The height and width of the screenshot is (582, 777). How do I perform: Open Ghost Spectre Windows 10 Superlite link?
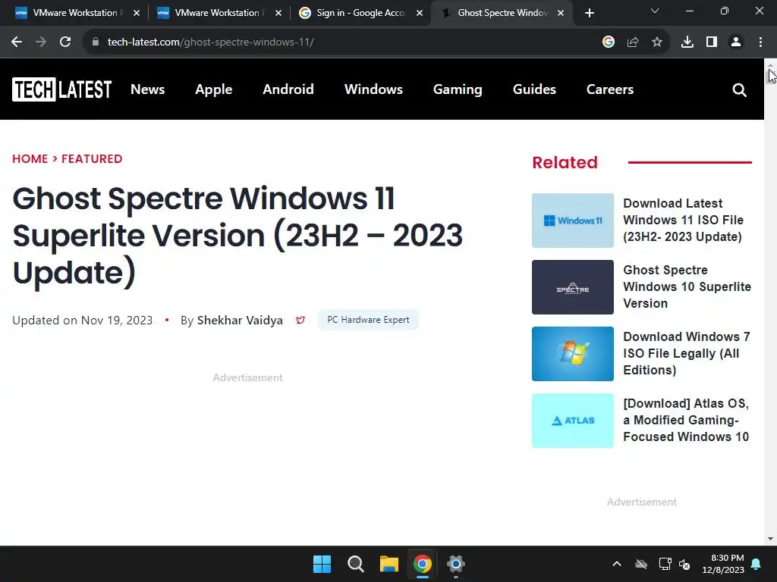click(x=687, y=286)
